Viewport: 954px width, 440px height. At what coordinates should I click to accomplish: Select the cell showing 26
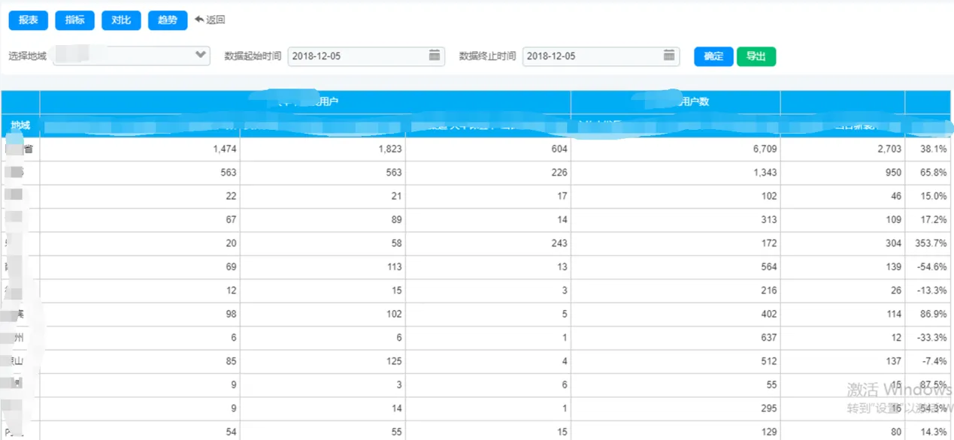pyautogui.click(x=843, y=291)
